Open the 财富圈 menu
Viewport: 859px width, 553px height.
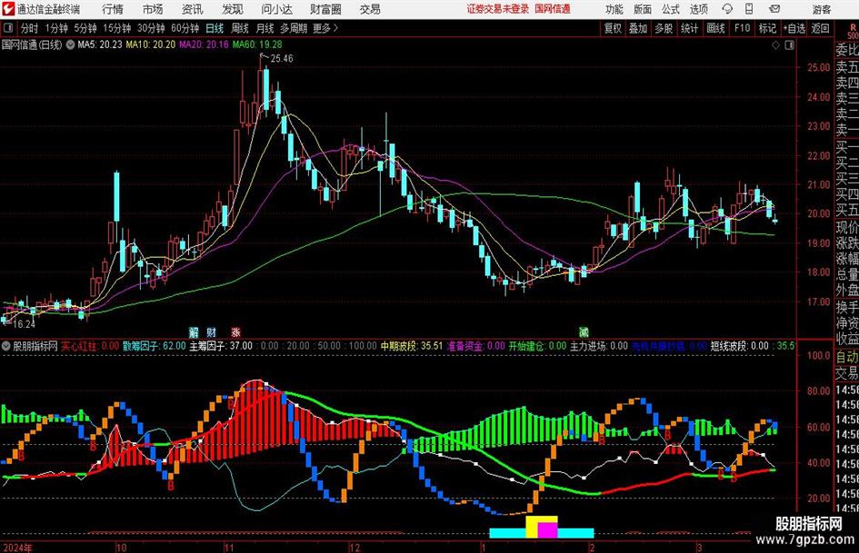pyautogui.click(x=325, y=9)
